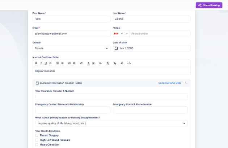228x148 pixels.
Task: Click the Insurance Provider & Number field
Action: [x=111, y=97]
